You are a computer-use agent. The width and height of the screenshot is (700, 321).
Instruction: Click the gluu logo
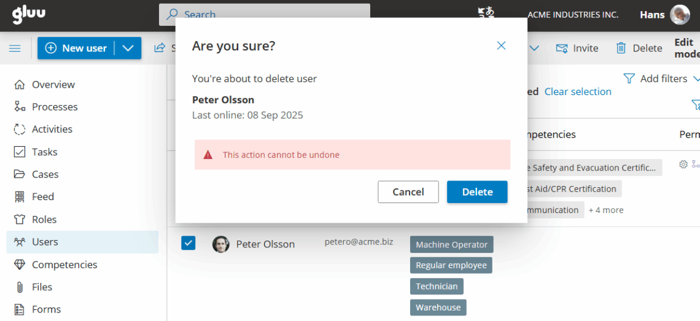[x=29, y=14]
